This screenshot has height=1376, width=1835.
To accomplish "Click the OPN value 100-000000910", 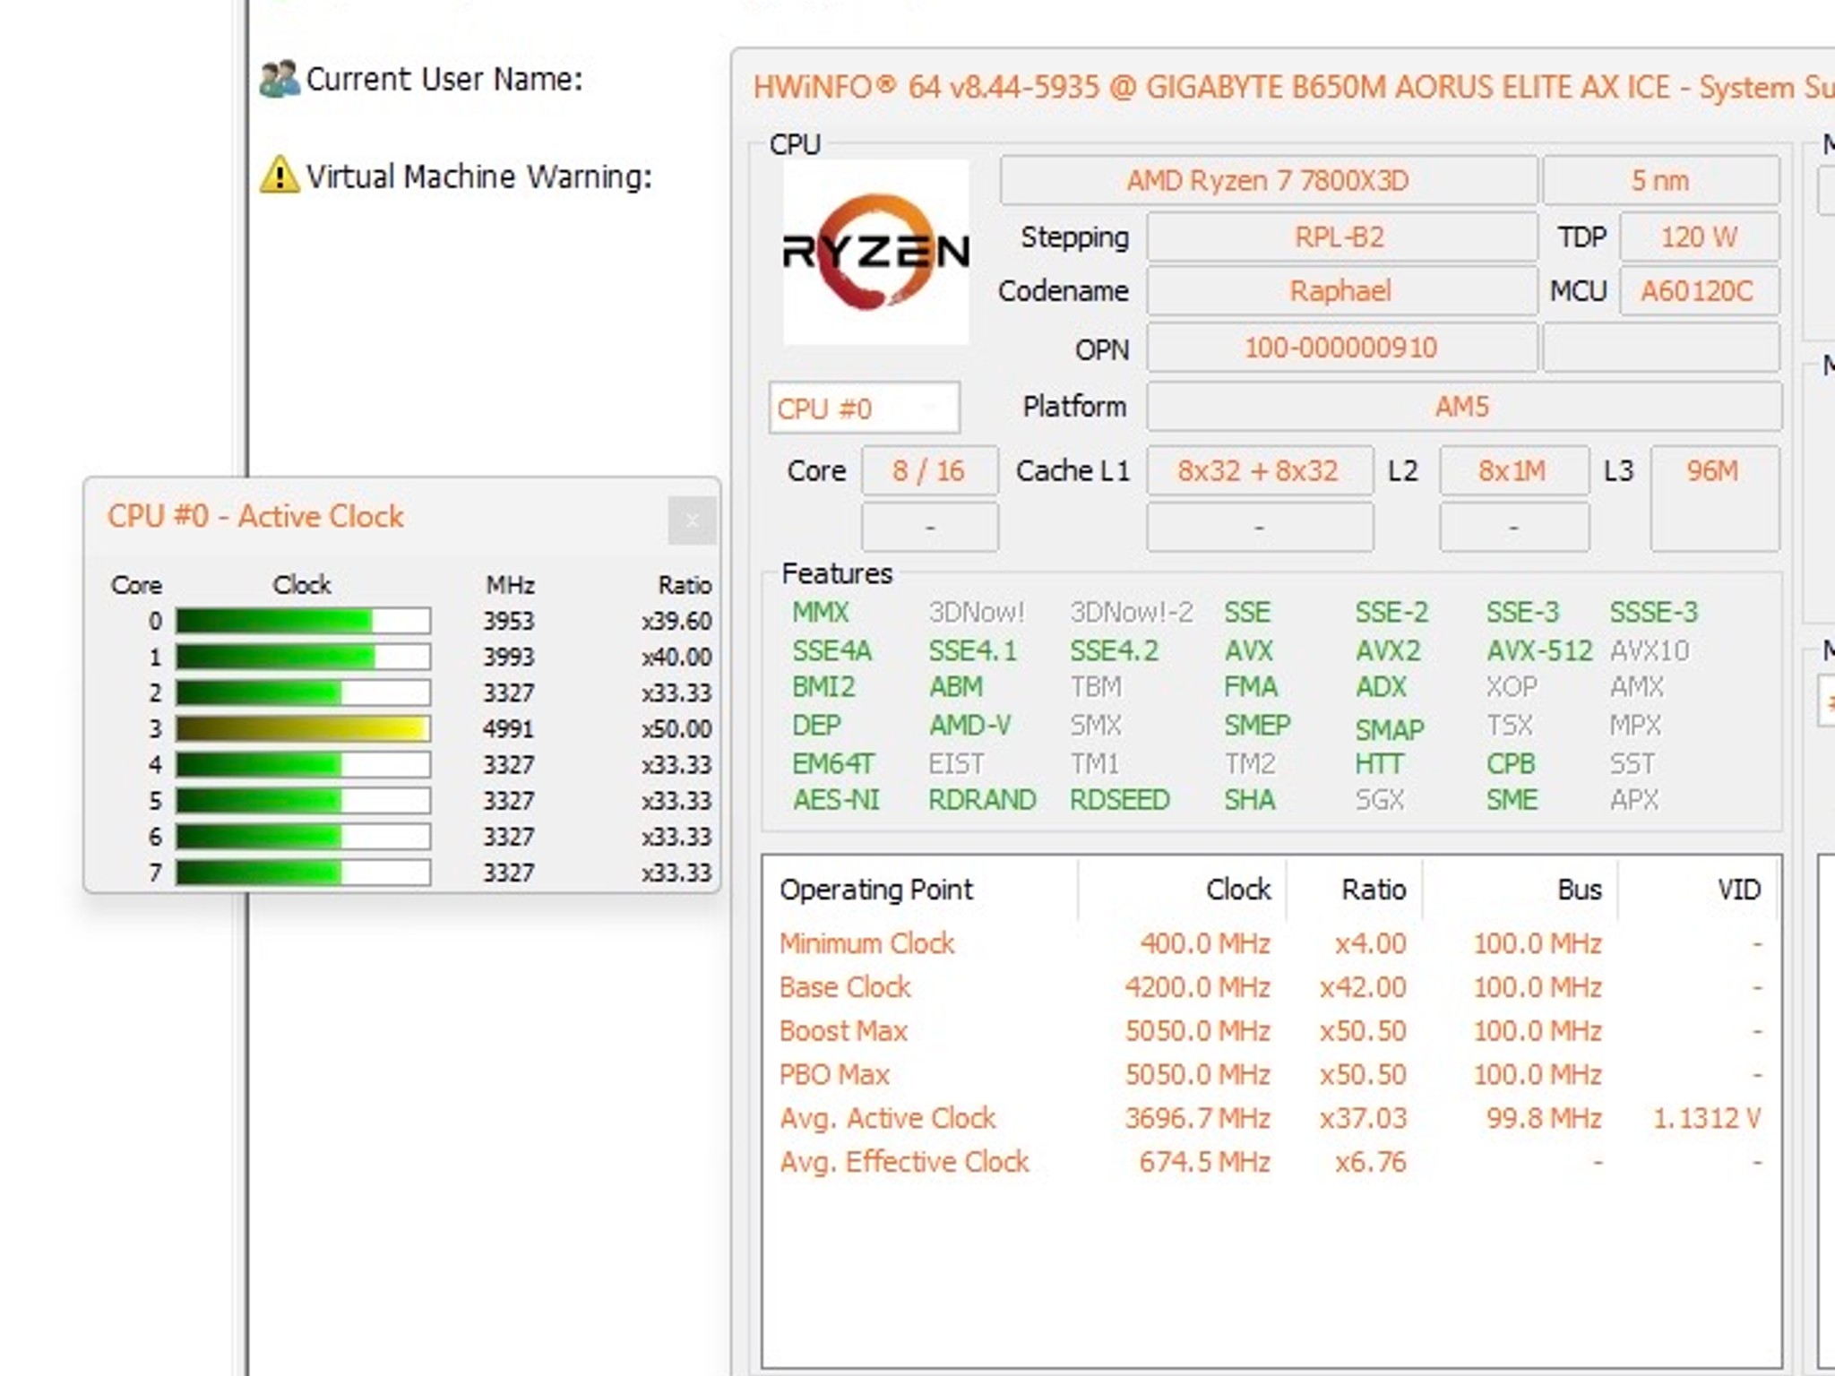I will [1341, 348].
